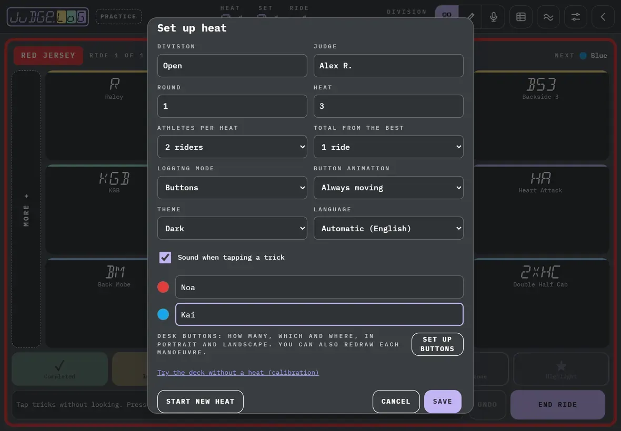621x431 pixels.
Task: Click the Practice badge
Action: [118, 17]
